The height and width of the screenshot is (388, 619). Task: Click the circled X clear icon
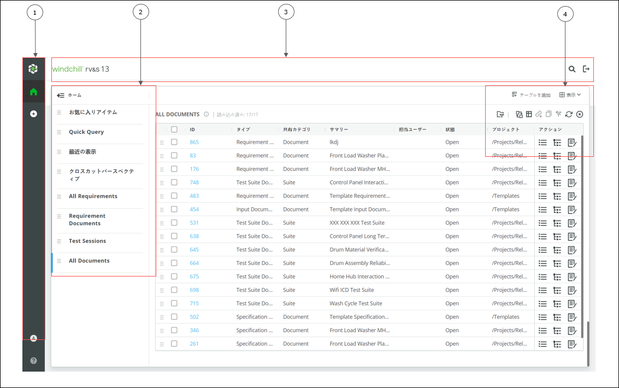(x=580, y=114)
